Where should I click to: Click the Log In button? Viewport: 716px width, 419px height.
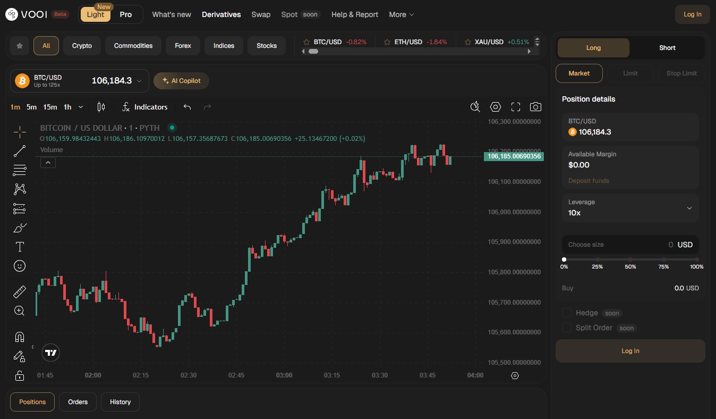click(x=630, y=351)
